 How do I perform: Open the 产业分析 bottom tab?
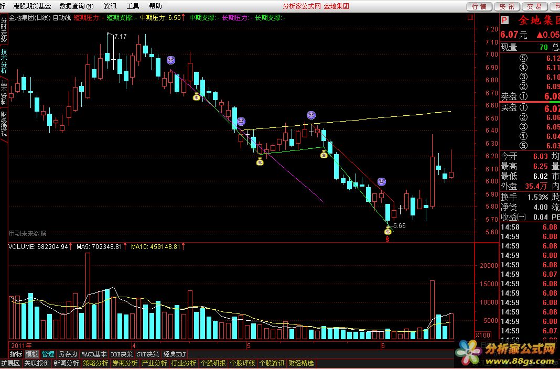[x=154, y=363]
